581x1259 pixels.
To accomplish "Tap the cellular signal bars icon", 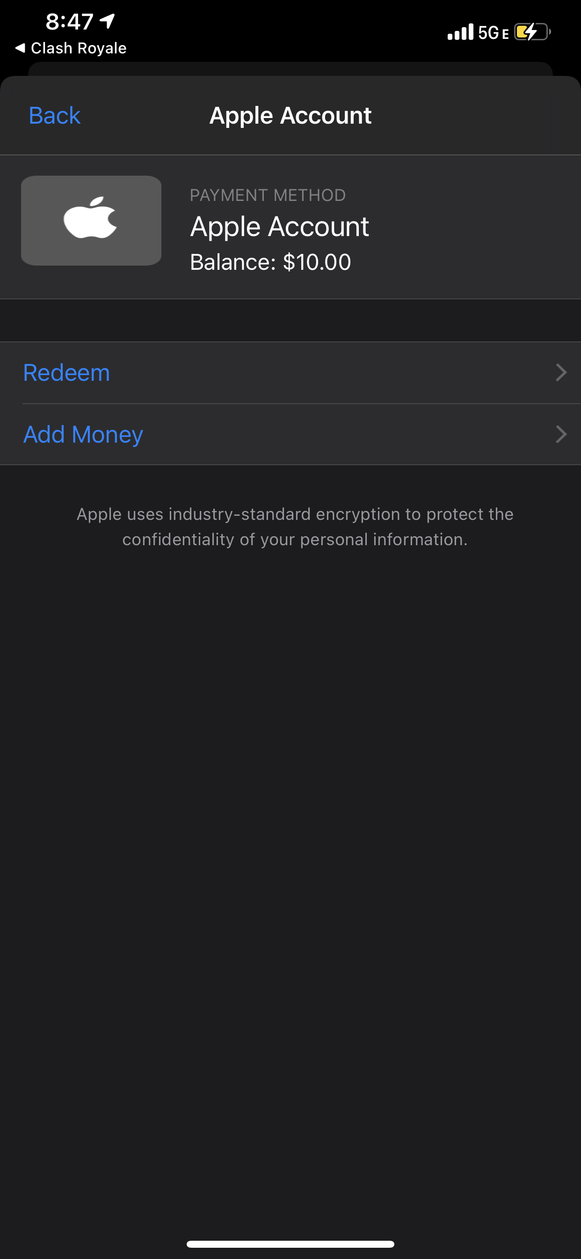I will [460, 32].
